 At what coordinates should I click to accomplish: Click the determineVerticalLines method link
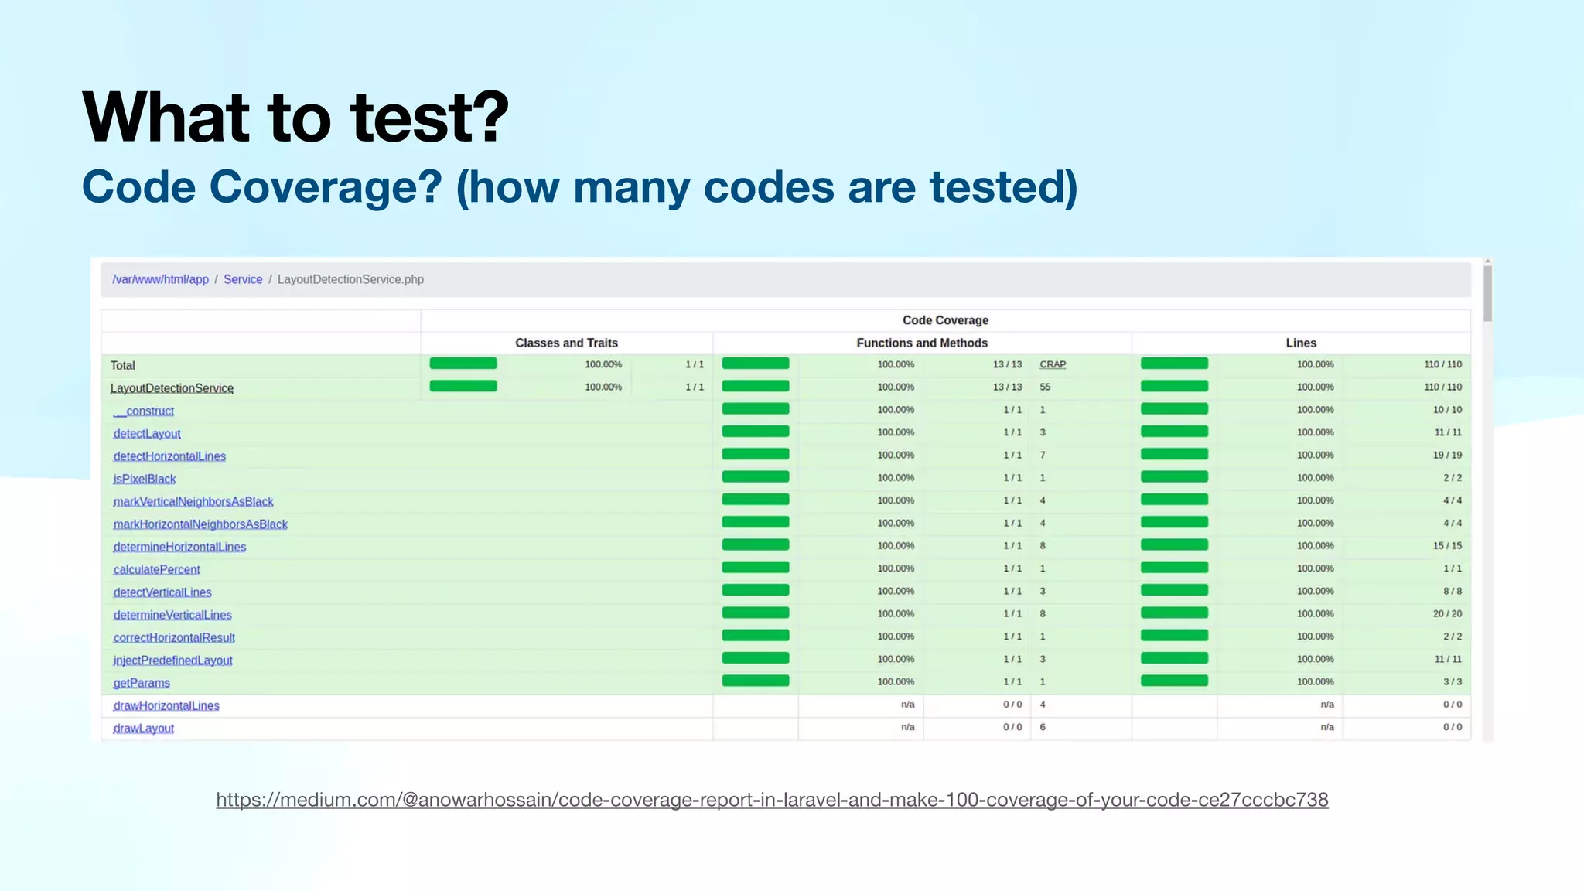coord(172,615)
